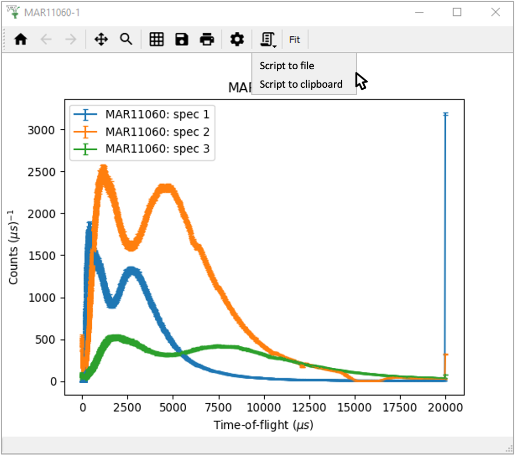Click the Counts y-axis label
The width and height of the screenshot is (515, 455).
[13, 248]
